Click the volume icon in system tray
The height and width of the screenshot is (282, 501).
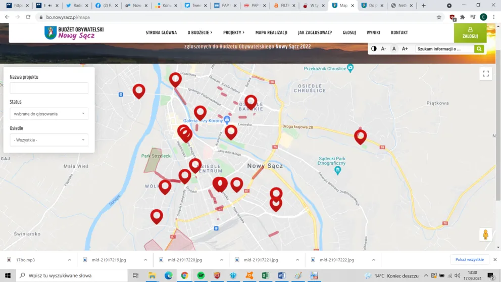pos(457,275)
